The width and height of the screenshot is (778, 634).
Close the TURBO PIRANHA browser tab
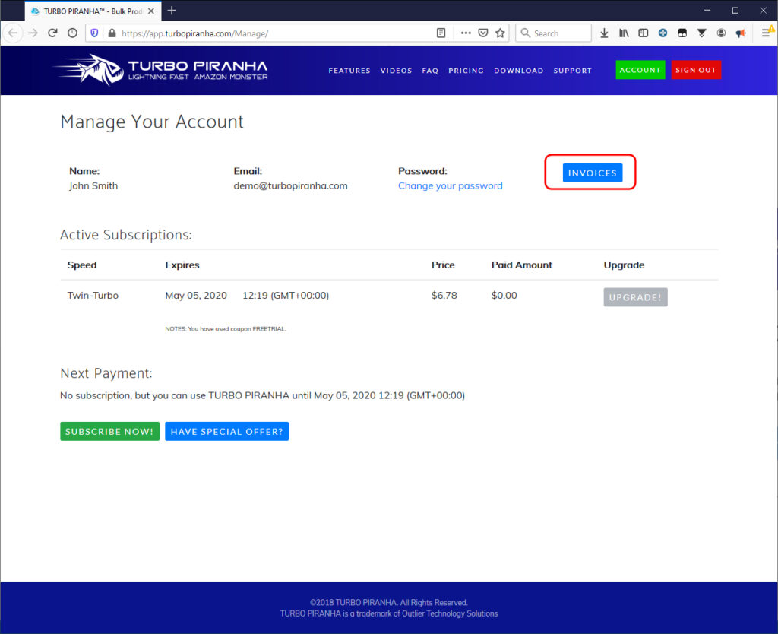[151, 11]
